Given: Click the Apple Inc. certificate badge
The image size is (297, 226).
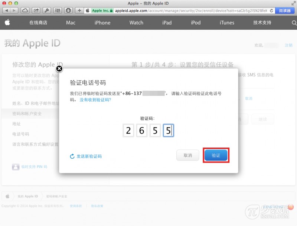Looking at the screenshot, I should click(x=102, y=11).
